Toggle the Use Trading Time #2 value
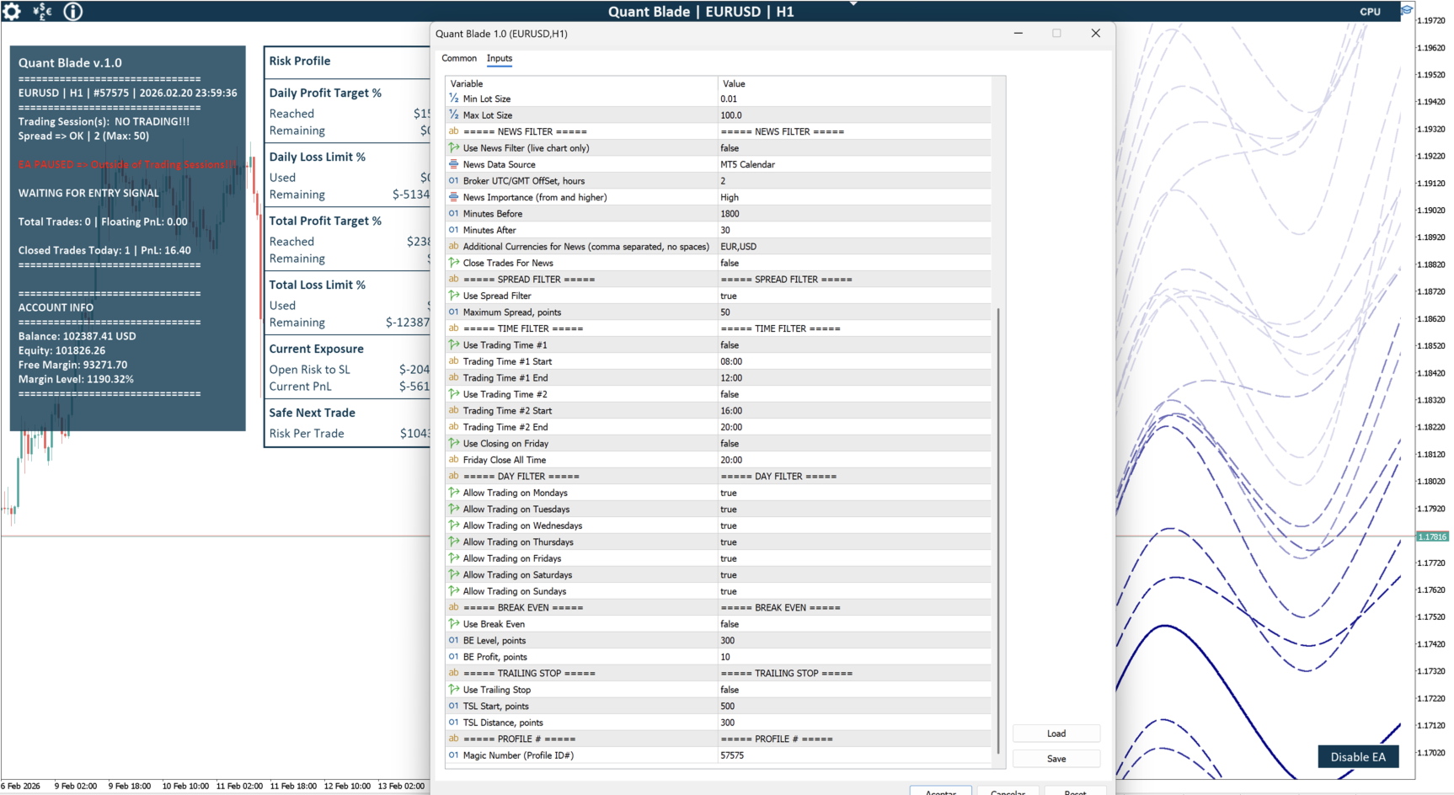 [x=854, y=394]
